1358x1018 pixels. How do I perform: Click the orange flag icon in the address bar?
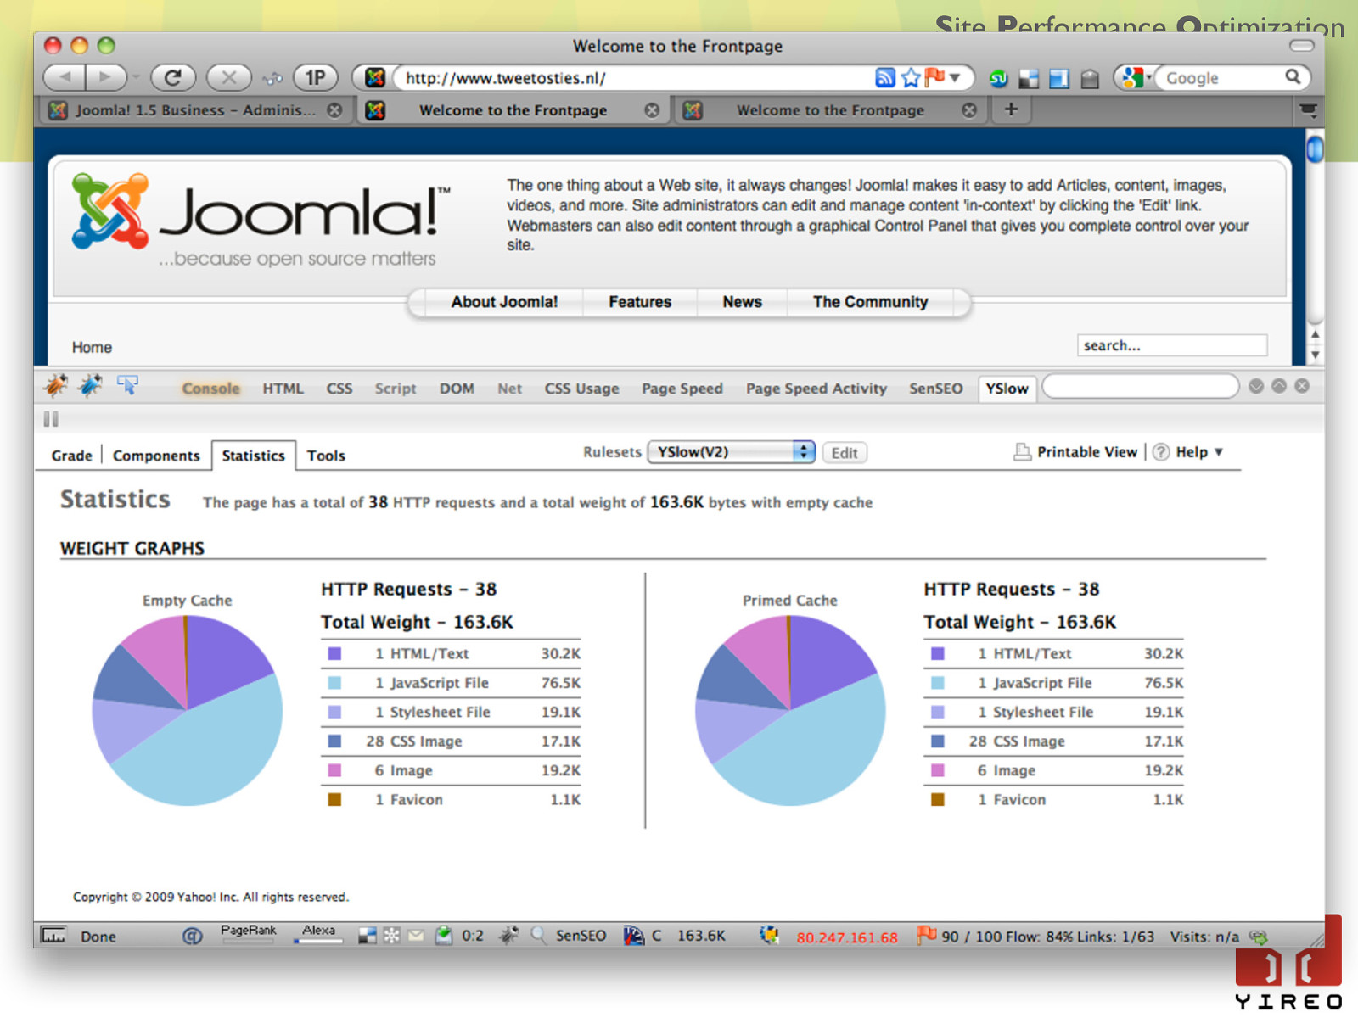tap(934, 77)
